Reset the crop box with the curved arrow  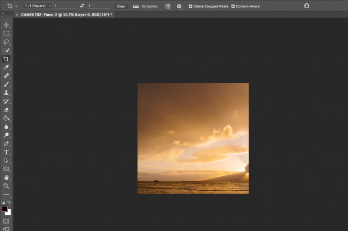click(x=306, y=6)
